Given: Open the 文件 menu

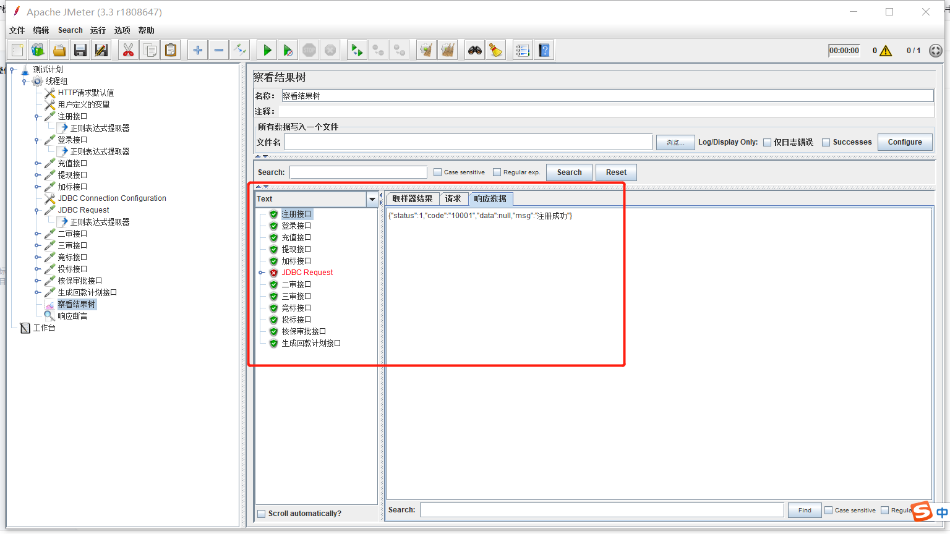Looking at the screenshot, I should (17, 30).
